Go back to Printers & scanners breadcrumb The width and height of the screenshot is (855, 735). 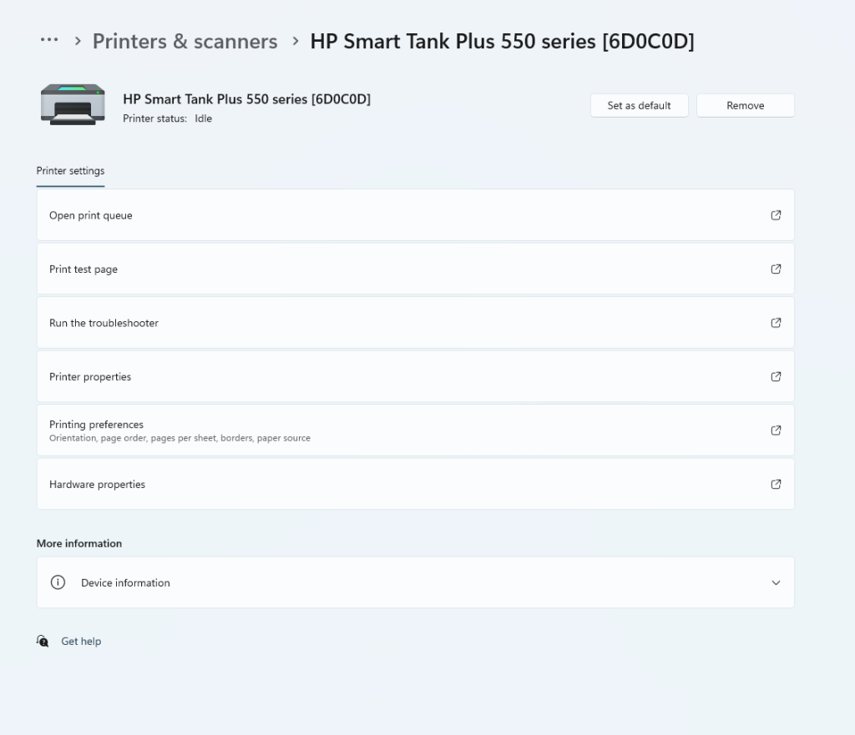click(x=185, y=42)
